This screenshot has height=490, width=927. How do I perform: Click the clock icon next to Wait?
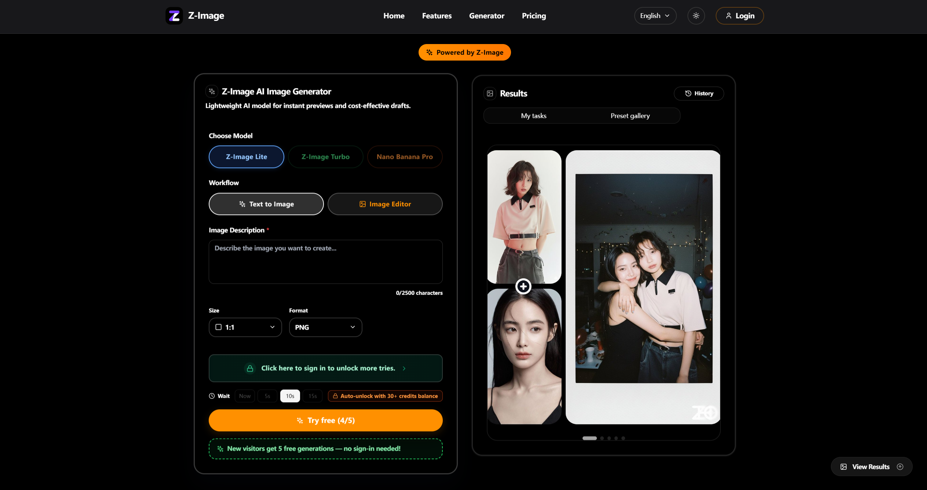(x=212, y=396)
